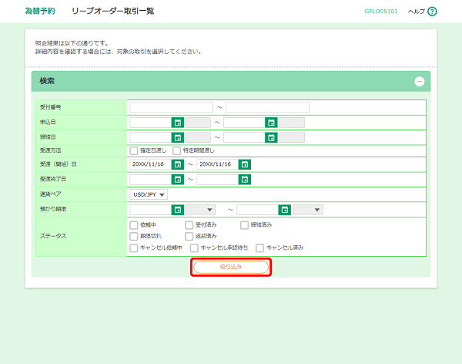Tick the 依頼中 status checkbox
The width and height of the screenshot is (462, 364).
point(134,225)
